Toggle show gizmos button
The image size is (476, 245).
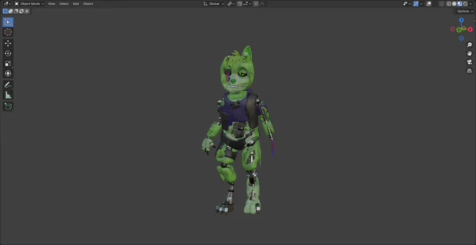[416, 4]
